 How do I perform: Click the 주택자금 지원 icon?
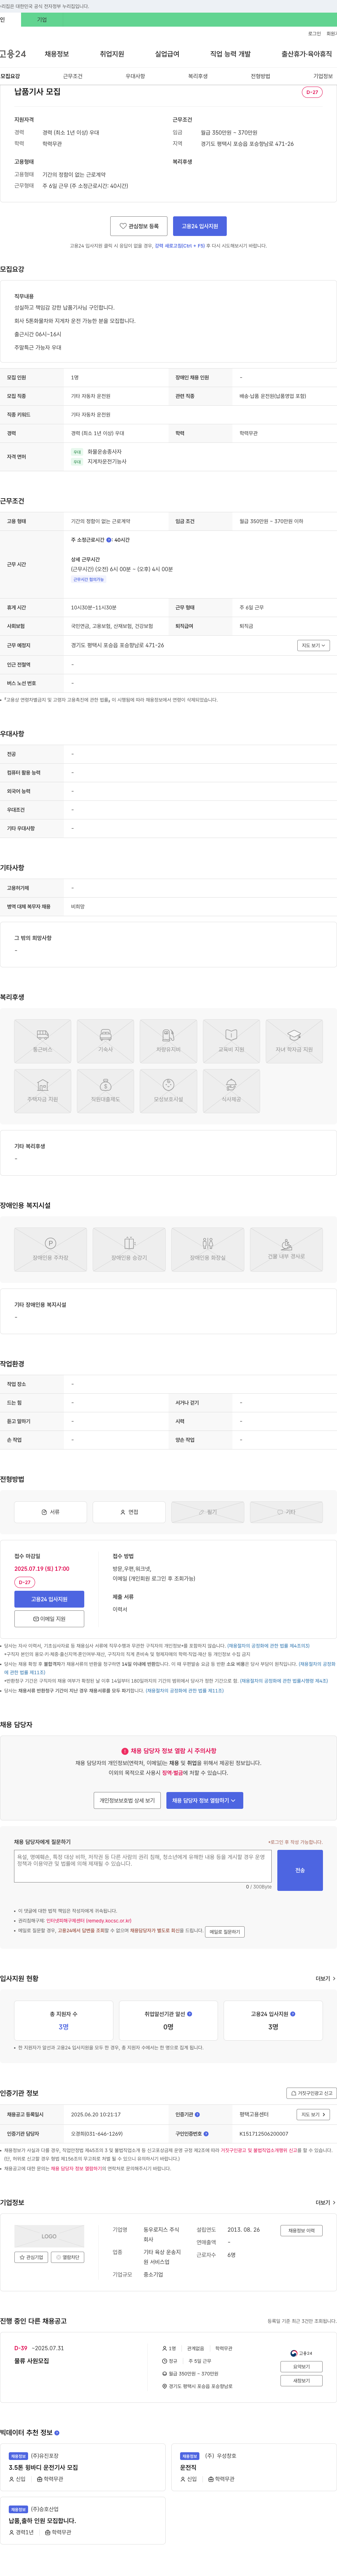tap(43, 1091)
